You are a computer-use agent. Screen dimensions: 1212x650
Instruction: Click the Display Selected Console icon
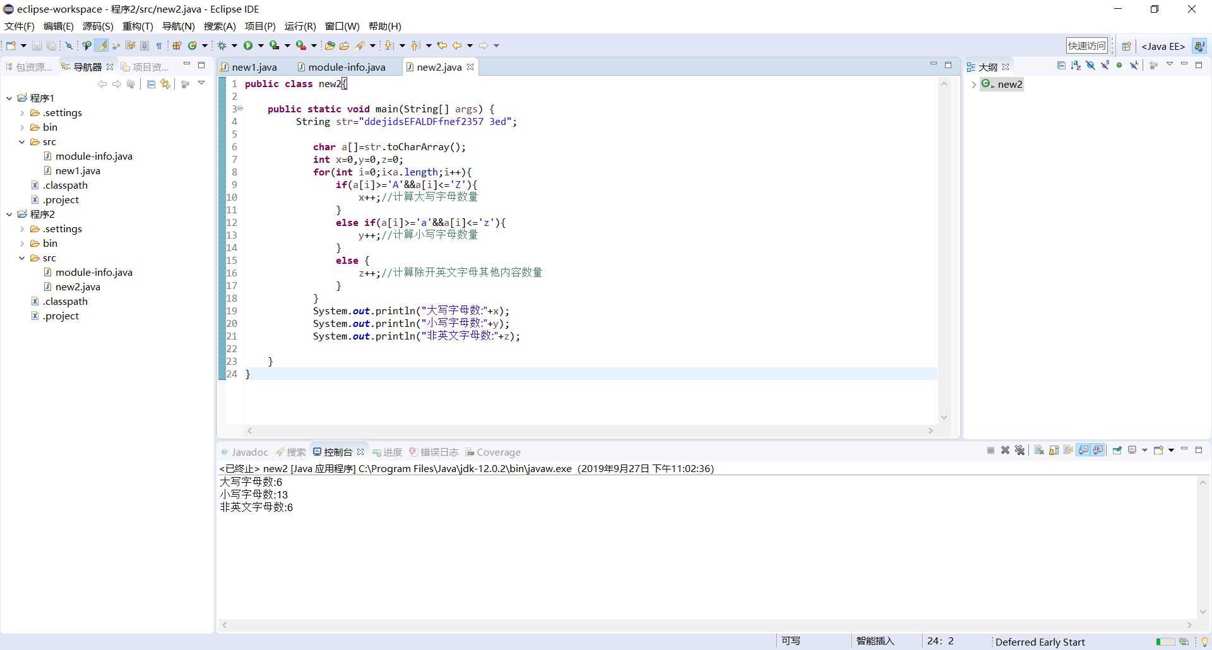coord(1132,450)
